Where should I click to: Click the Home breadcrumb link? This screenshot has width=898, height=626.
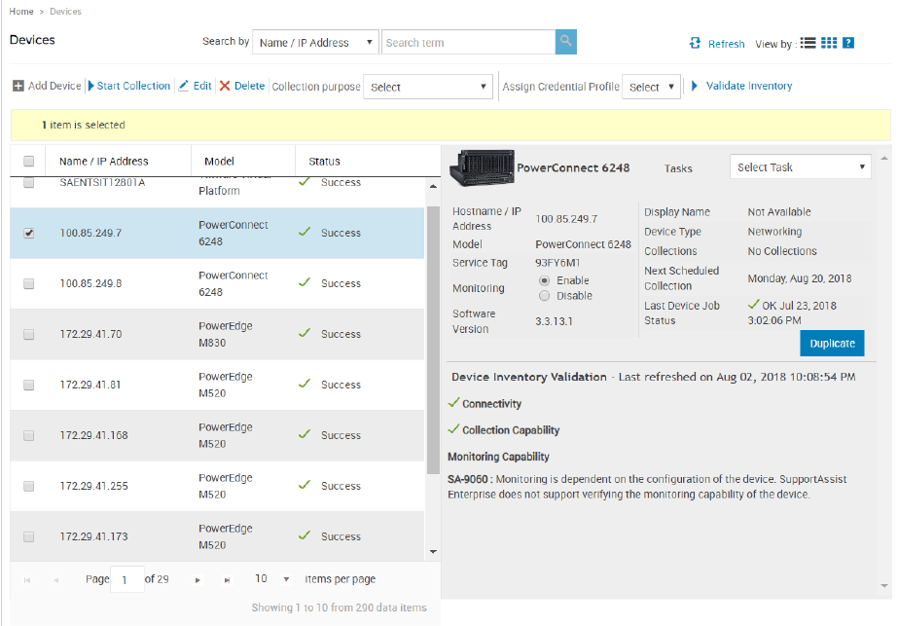click(21, 12)
